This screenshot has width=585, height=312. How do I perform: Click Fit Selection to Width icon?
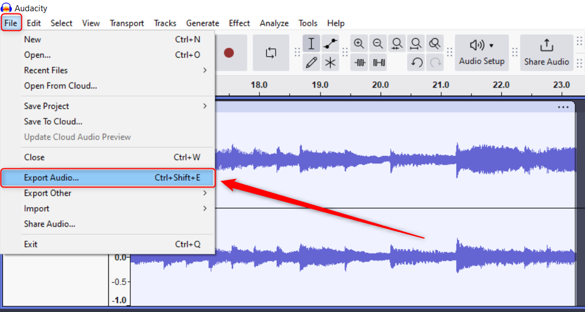397,44
